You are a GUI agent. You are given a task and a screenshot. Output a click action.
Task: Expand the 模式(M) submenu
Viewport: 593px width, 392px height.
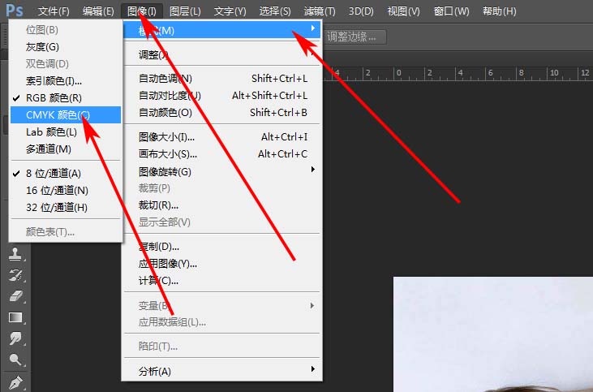tap(222, 30)
